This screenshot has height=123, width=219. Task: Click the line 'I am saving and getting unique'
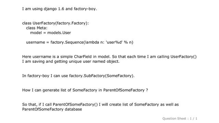tap(71, 61)
